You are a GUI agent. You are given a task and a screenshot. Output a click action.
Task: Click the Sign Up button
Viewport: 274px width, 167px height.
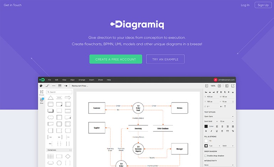click(x=263, y=5)
